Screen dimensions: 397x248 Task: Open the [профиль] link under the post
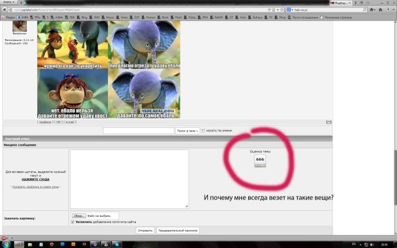coord(45,122)
